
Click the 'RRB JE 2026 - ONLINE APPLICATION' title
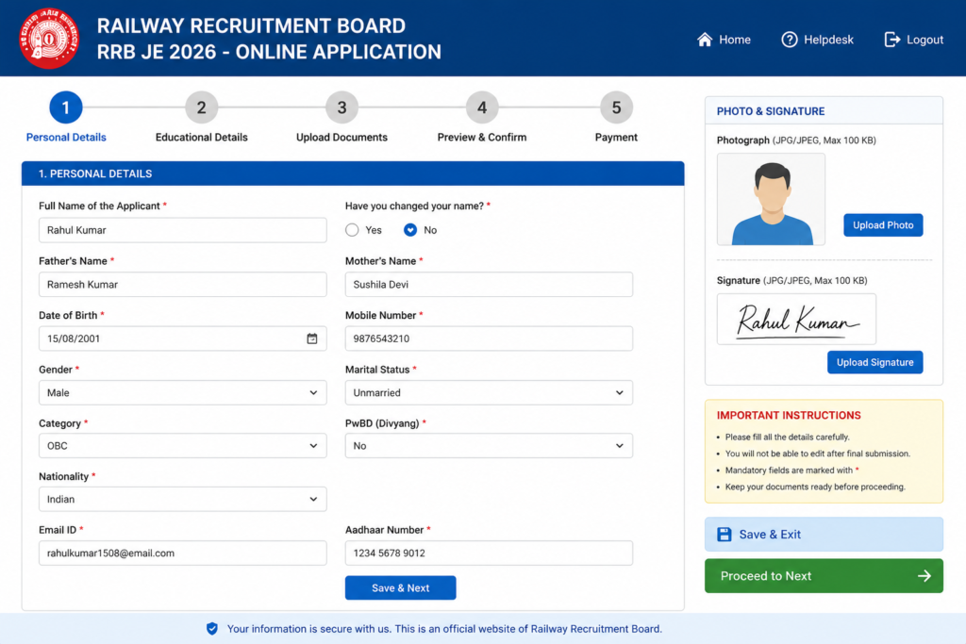(269, 52)
